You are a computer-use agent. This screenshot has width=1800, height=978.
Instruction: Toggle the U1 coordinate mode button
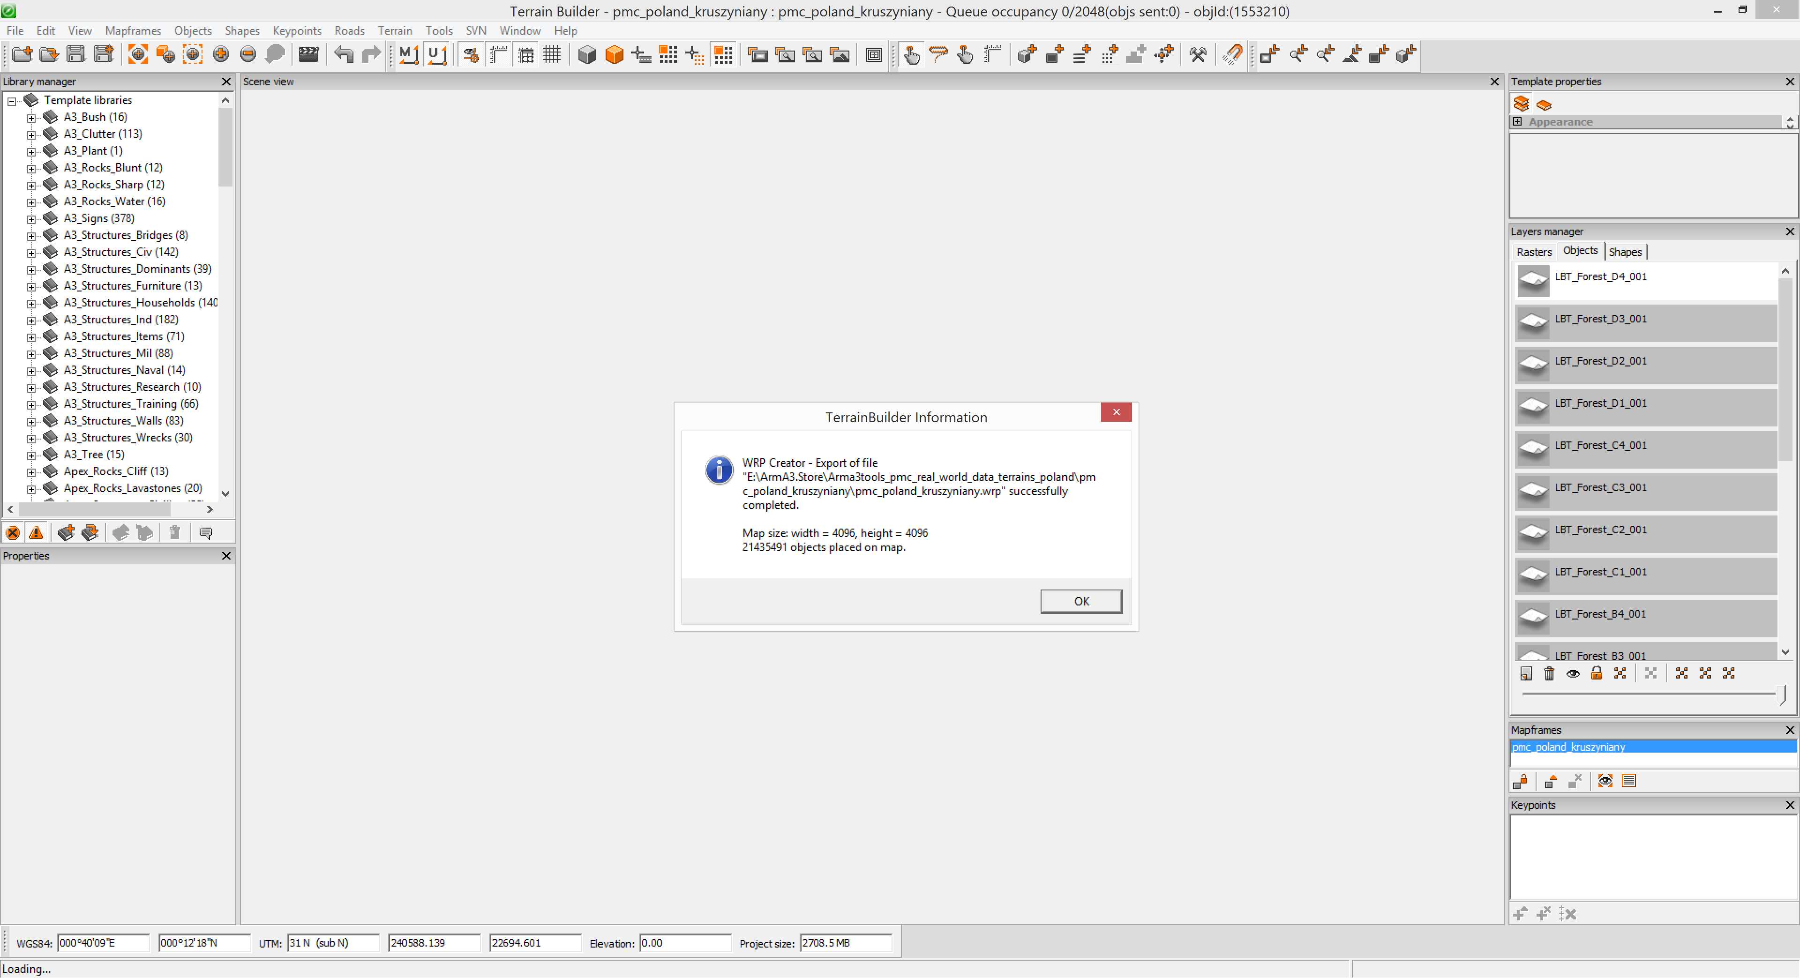pos(437,54)
